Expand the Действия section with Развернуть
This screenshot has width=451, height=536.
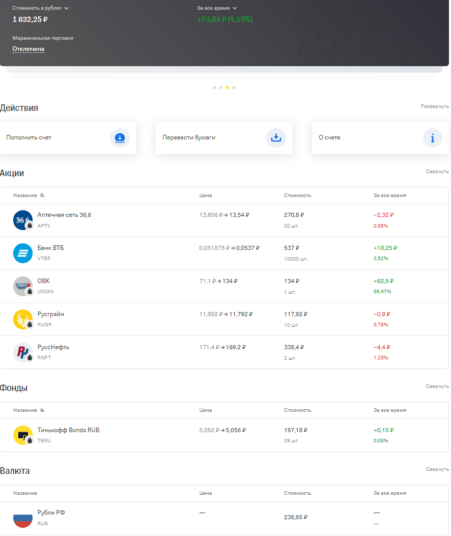[x=435, y=106]
